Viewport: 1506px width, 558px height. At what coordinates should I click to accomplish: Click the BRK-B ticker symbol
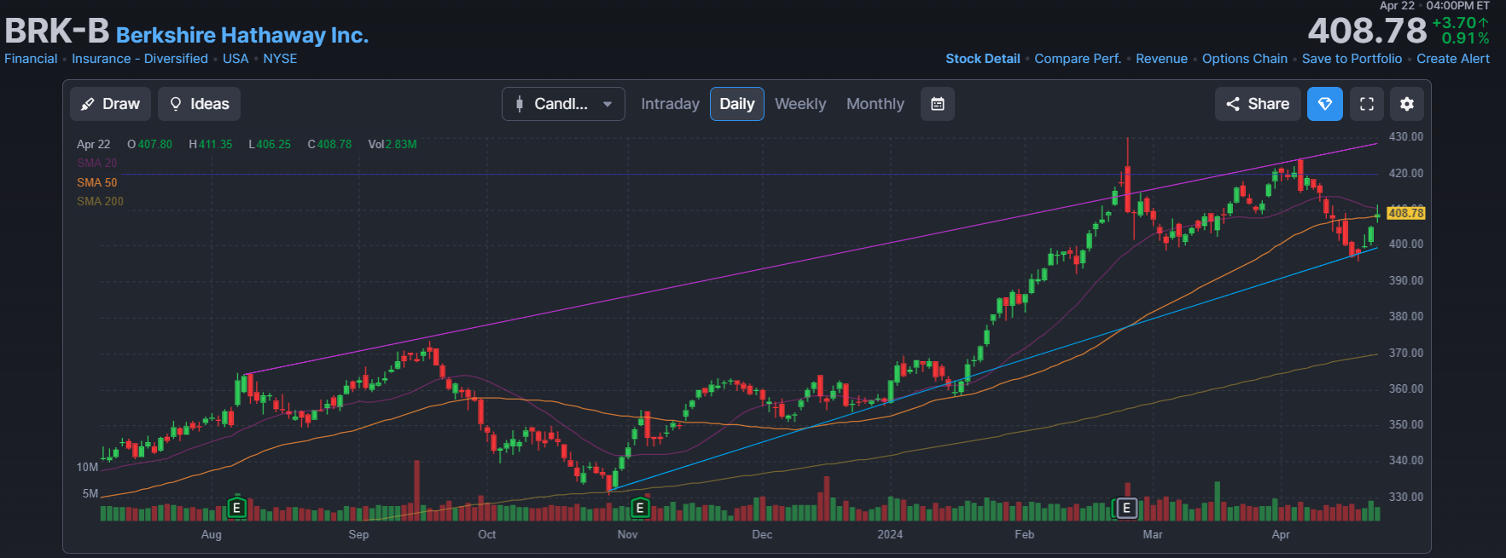(57, 32)
